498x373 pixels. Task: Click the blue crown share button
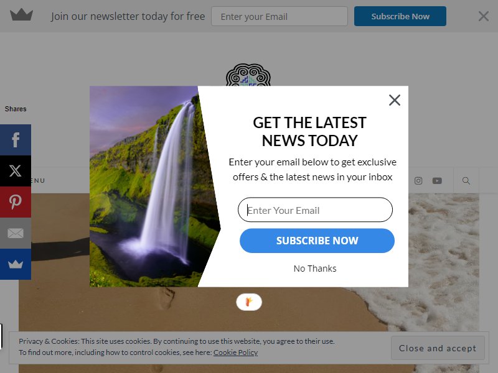tap(15, 264)
